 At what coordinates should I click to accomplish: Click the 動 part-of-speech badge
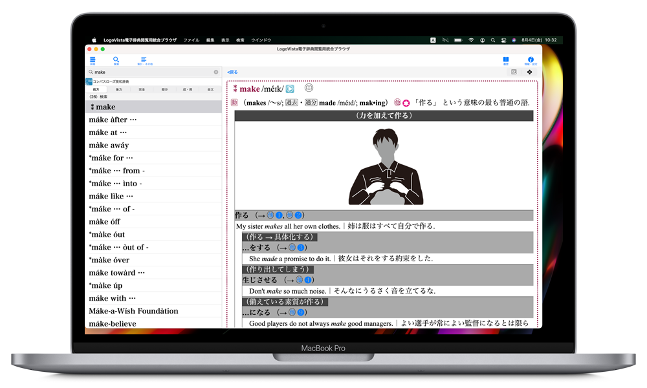(234, 102)
